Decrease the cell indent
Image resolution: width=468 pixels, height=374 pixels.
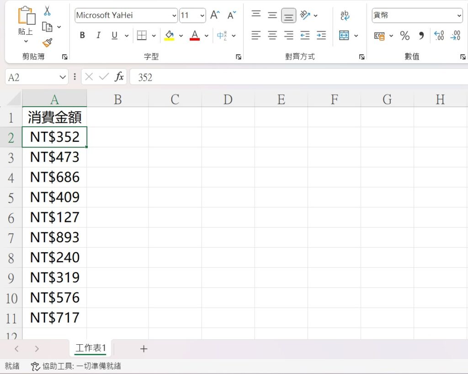pos(305,35)
